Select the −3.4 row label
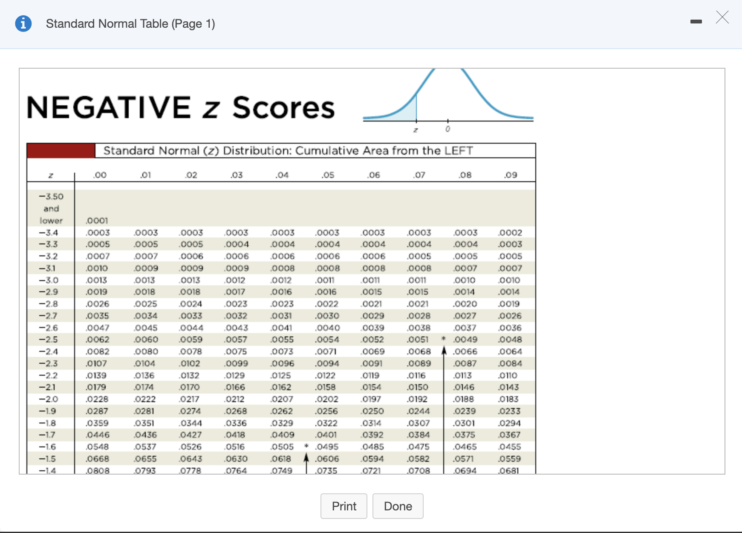The height and width of the screenshot is (533, 742). (49, 233)
